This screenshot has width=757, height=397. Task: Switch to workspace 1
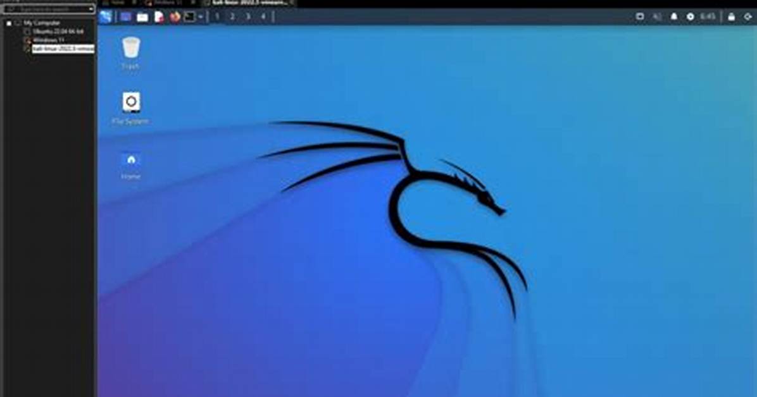coord(216,17)
